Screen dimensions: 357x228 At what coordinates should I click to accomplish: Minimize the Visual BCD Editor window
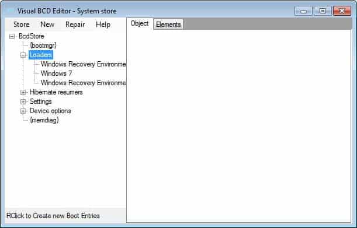point(303,11)
